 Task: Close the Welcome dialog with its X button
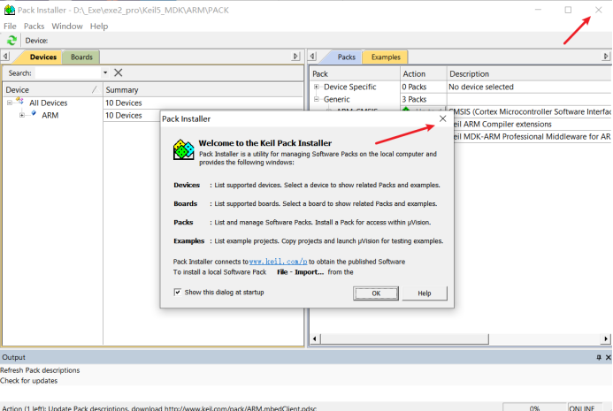pos(442,118)
